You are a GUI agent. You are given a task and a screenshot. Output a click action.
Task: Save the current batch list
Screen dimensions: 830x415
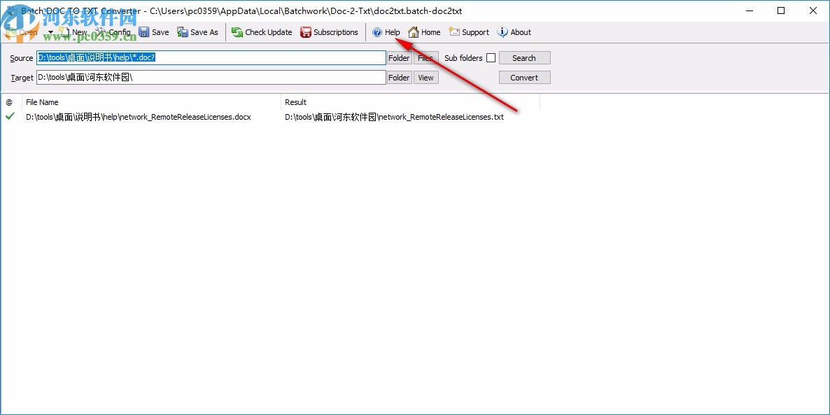pos(155,31)
